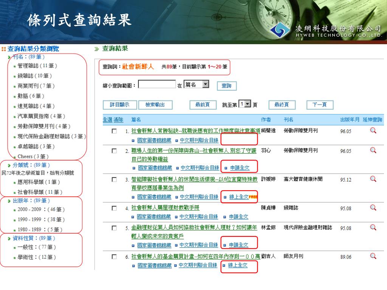Tick the checkbox for result 1
Viewport: 387px width, 290px height.
pos(114,131)
